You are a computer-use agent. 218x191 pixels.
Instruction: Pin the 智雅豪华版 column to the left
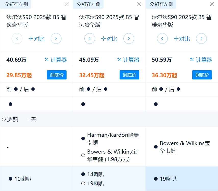pyautogui.click(x=161, y=4)
